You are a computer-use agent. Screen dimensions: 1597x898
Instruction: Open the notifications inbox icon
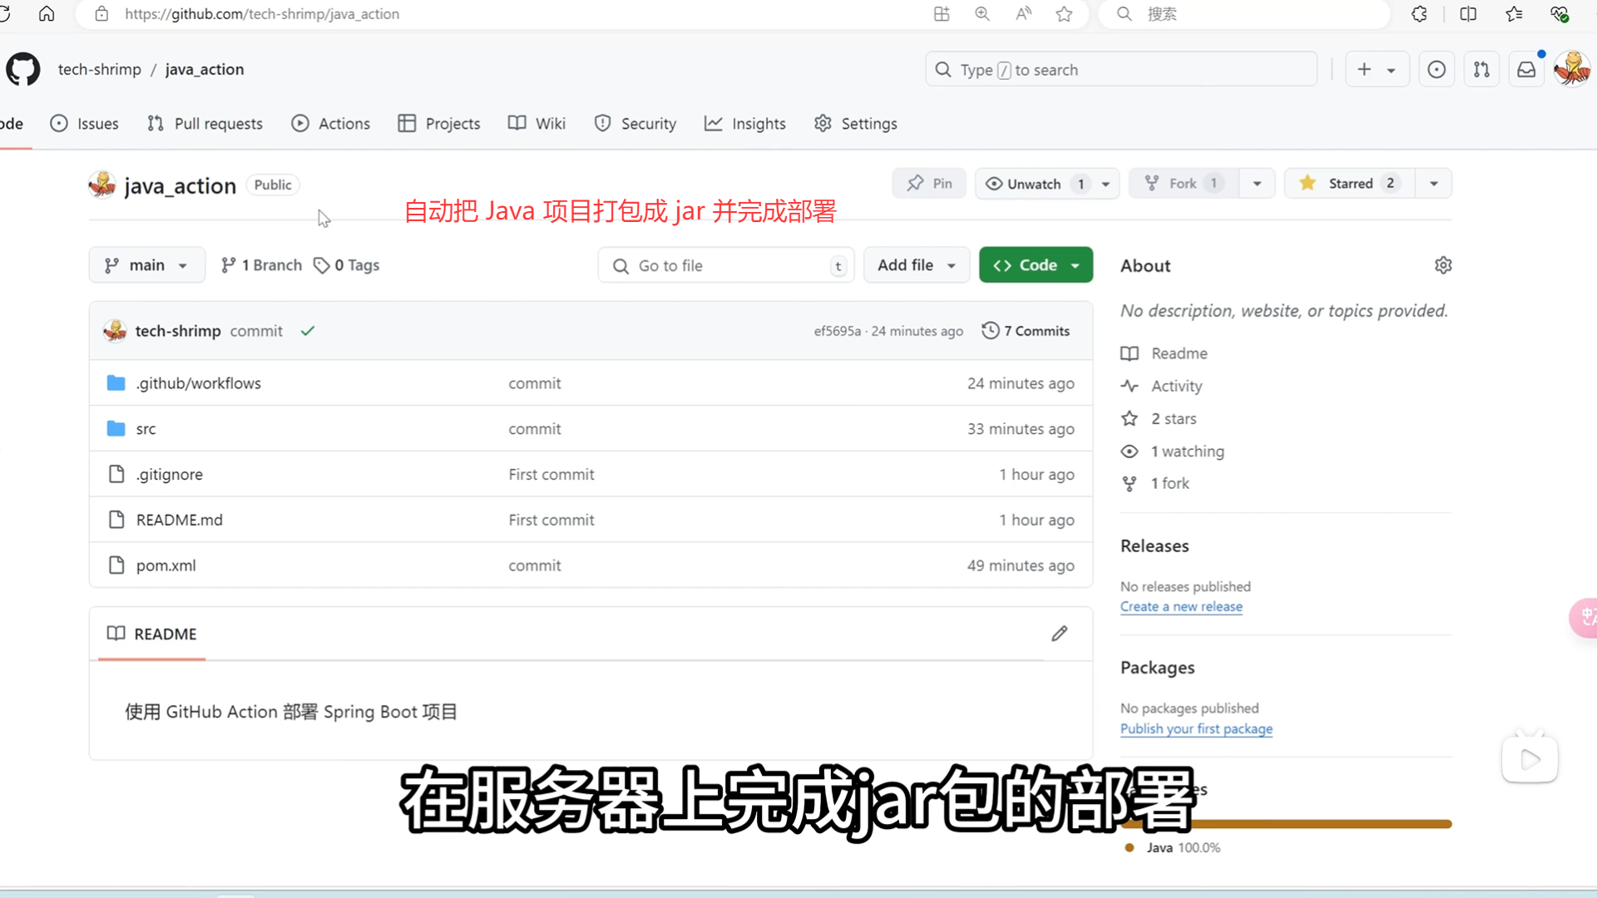pyautogui.click(x=1526, y=70)
